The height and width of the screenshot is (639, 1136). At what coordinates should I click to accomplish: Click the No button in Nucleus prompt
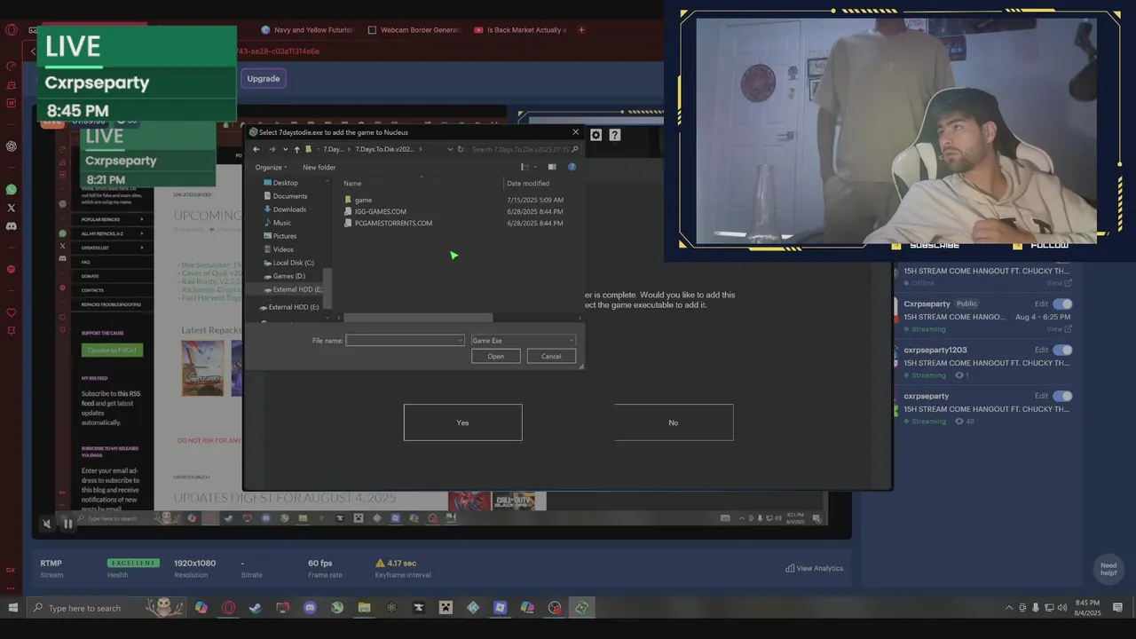point(674,422)
